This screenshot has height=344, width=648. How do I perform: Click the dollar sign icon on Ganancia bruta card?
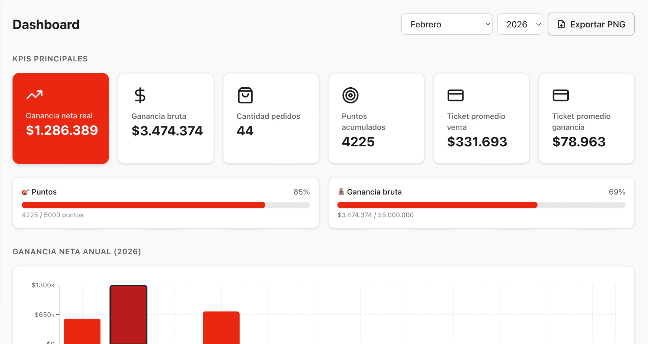140,95
